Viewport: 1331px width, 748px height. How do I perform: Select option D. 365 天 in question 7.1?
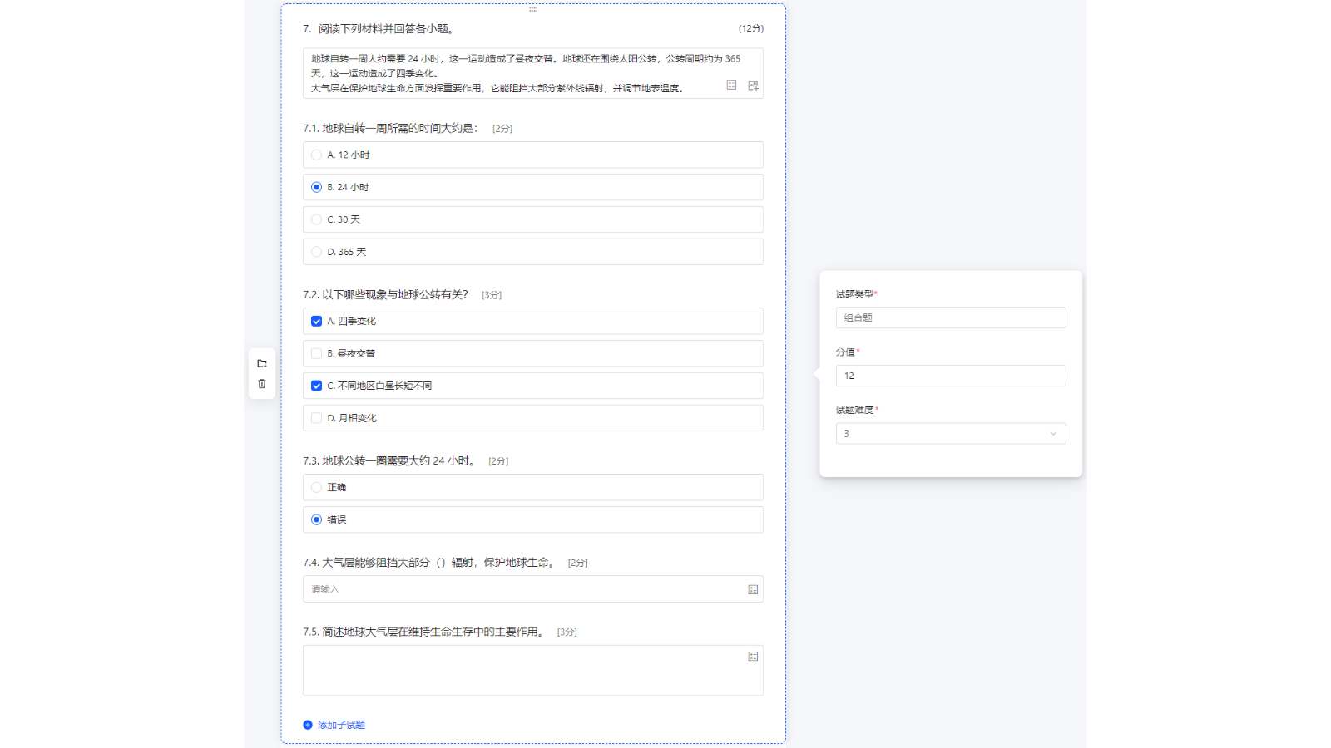[x=317, y=251]
